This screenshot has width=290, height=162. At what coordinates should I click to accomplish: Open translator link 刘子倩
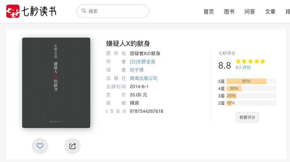click(137, 70)
